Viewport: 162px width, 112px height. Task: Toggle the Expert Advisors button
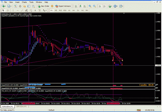[x=63, y=6]
